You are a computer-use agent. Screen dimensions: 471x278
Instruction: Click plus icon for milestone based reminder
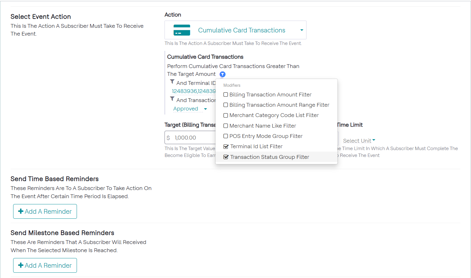coord(21,265)
